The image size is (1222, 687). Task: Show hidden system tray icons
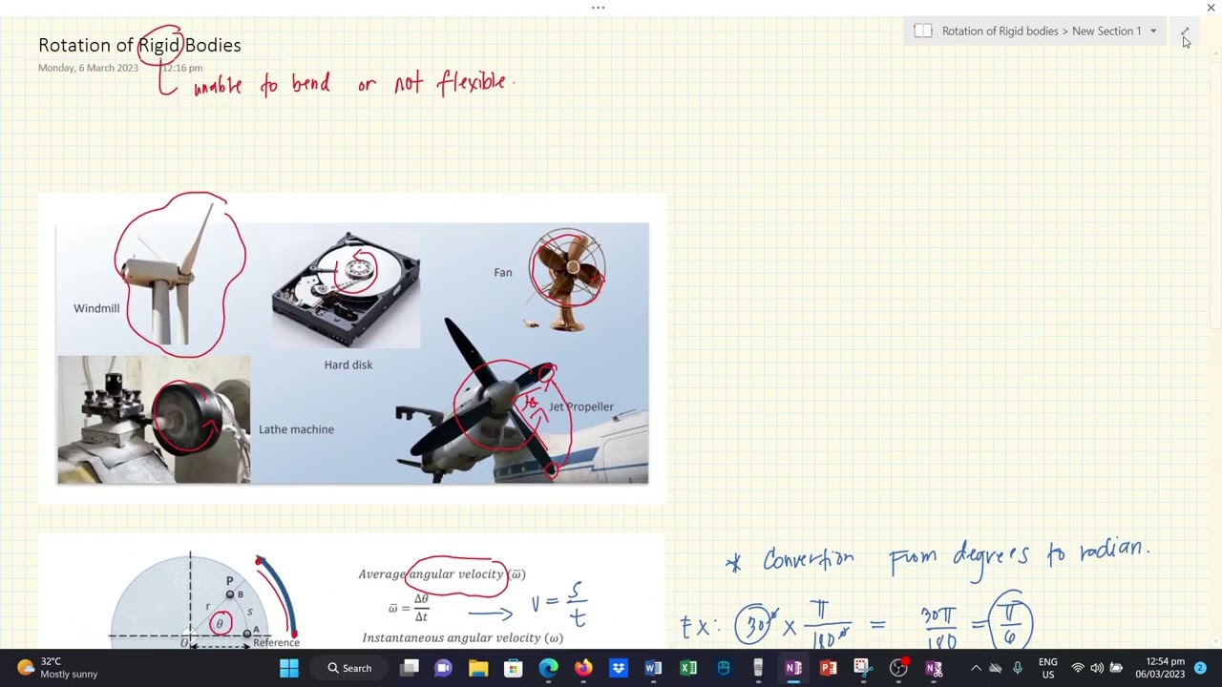coord(976,668)
